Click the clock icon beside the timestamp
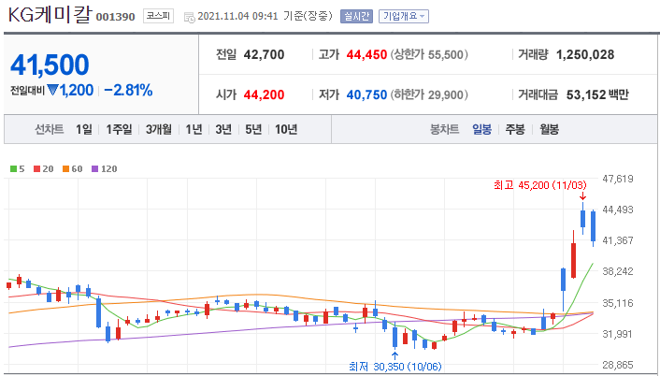This screenshot has height=376, width=660. tap(190, 17)
